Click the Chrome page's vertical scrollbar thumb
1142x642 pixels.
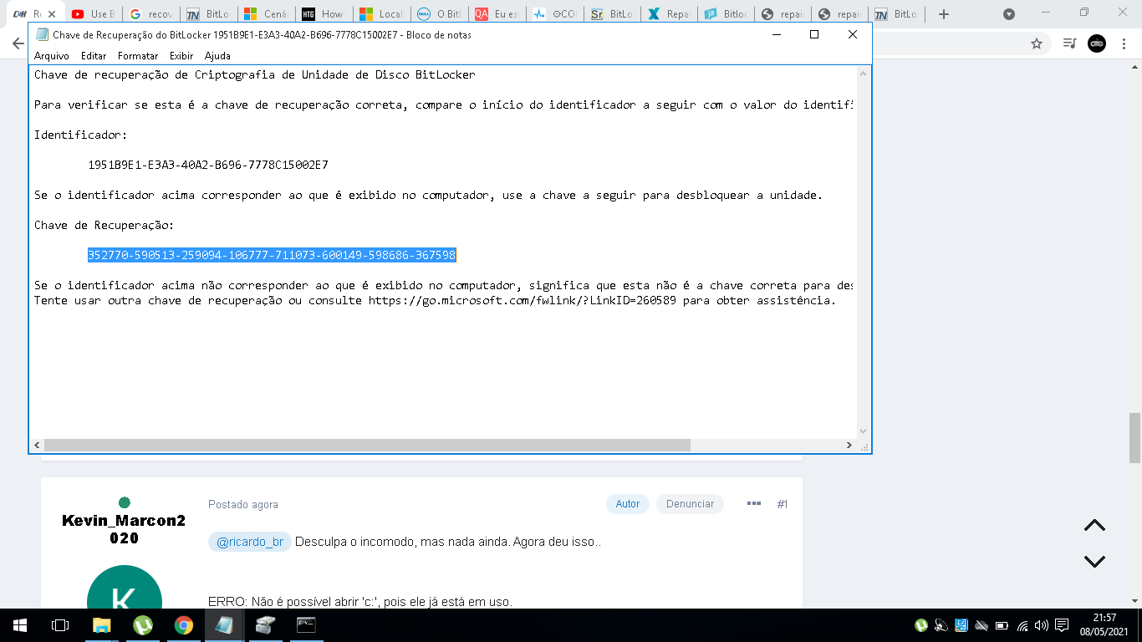(1134, 437)
